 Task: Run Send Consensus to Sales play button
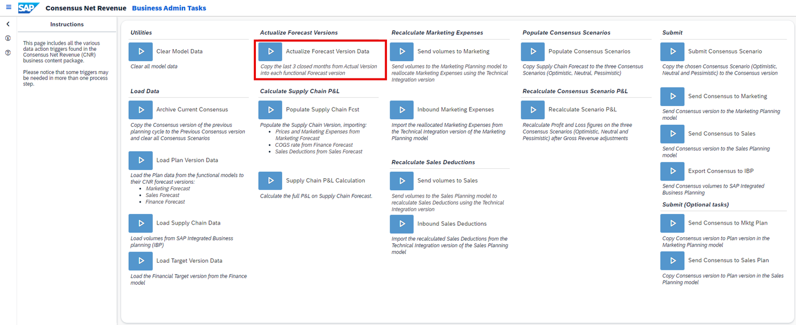point(672,134)
